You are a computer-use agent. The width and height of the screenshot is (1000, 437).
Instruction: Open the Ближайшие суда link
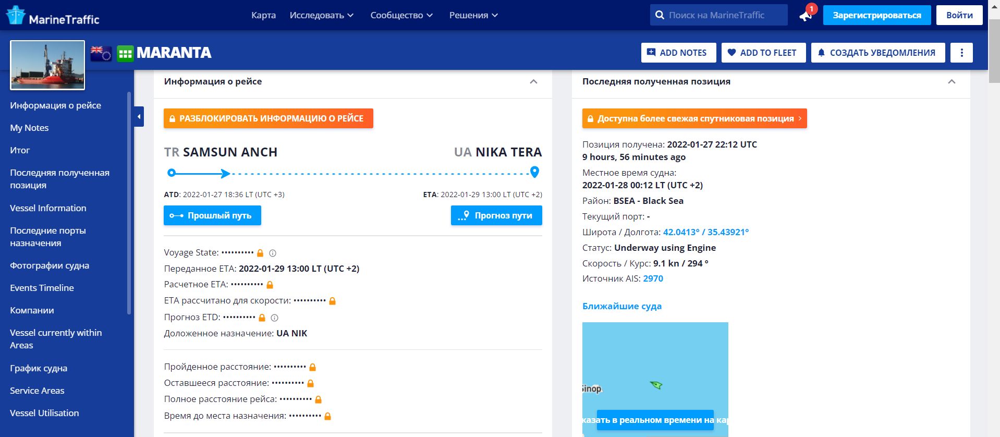621,306
